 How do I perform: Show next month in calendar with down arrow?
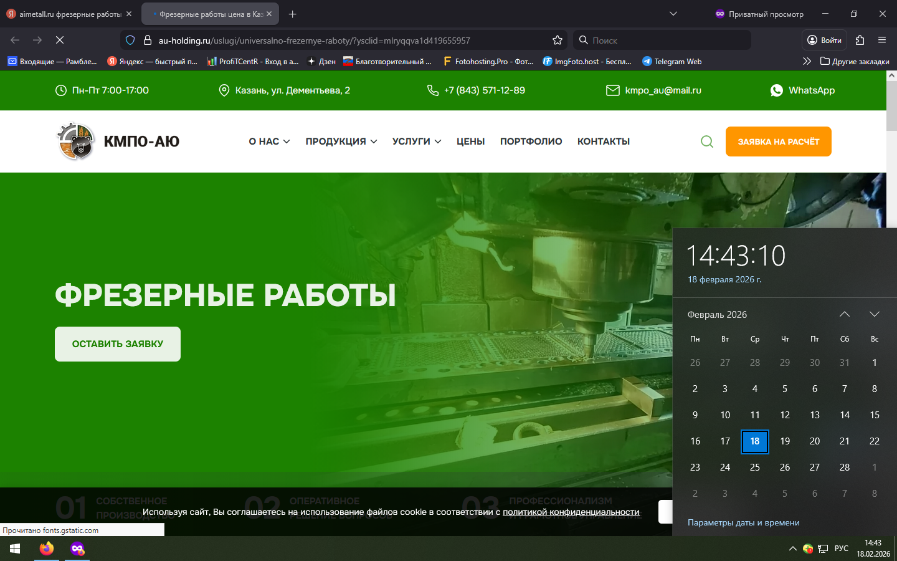click(874, 314)
